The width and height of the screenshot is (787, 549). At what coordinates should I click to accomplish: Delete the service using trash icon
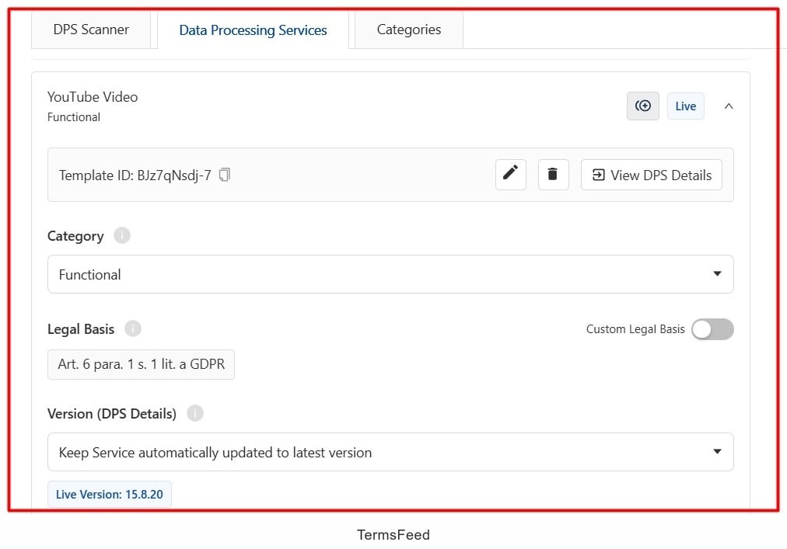coord(553,175)
